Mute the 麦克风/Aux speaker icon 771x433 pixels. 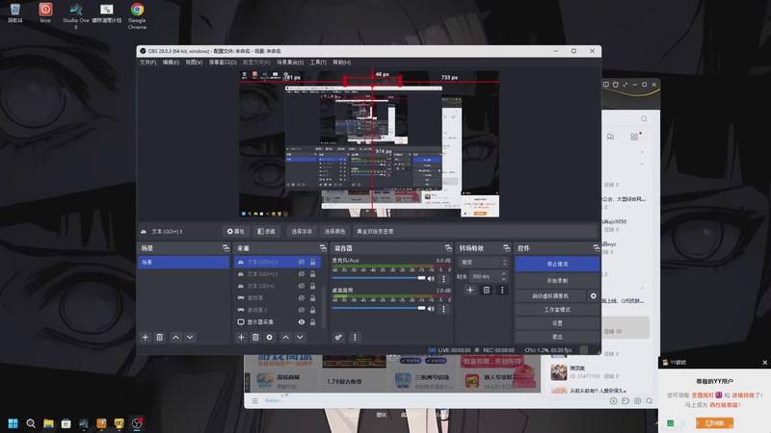click(431, 278)
